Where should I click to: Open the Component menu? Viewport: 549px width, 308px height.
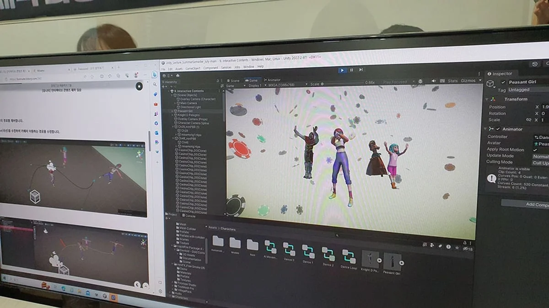click(x=210, y=68)
